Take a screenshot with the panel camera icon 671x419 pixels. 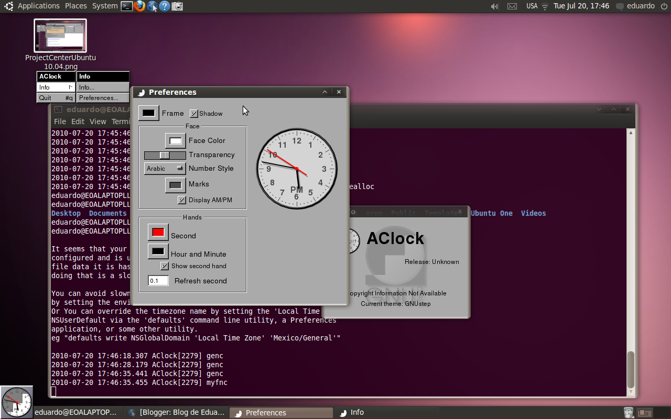(177, 6)
